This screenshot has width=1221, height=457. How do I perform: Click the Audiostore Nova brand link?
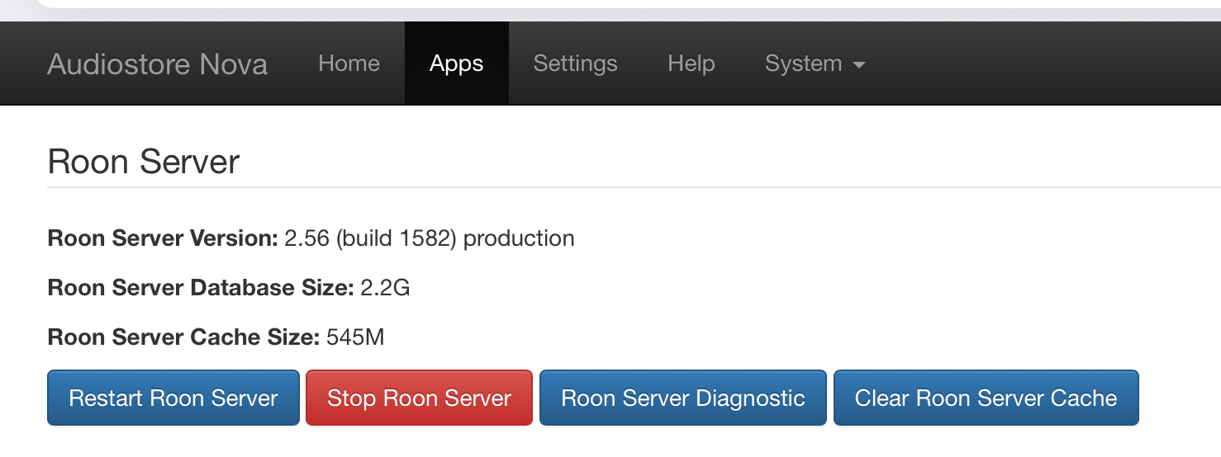(157, 64)
